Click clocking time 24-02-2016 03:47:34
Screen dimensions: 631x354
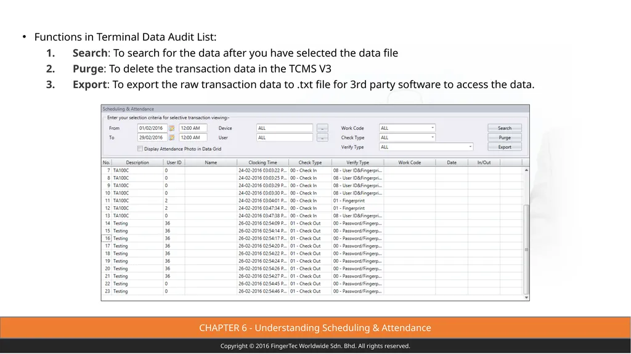(263, 208)
